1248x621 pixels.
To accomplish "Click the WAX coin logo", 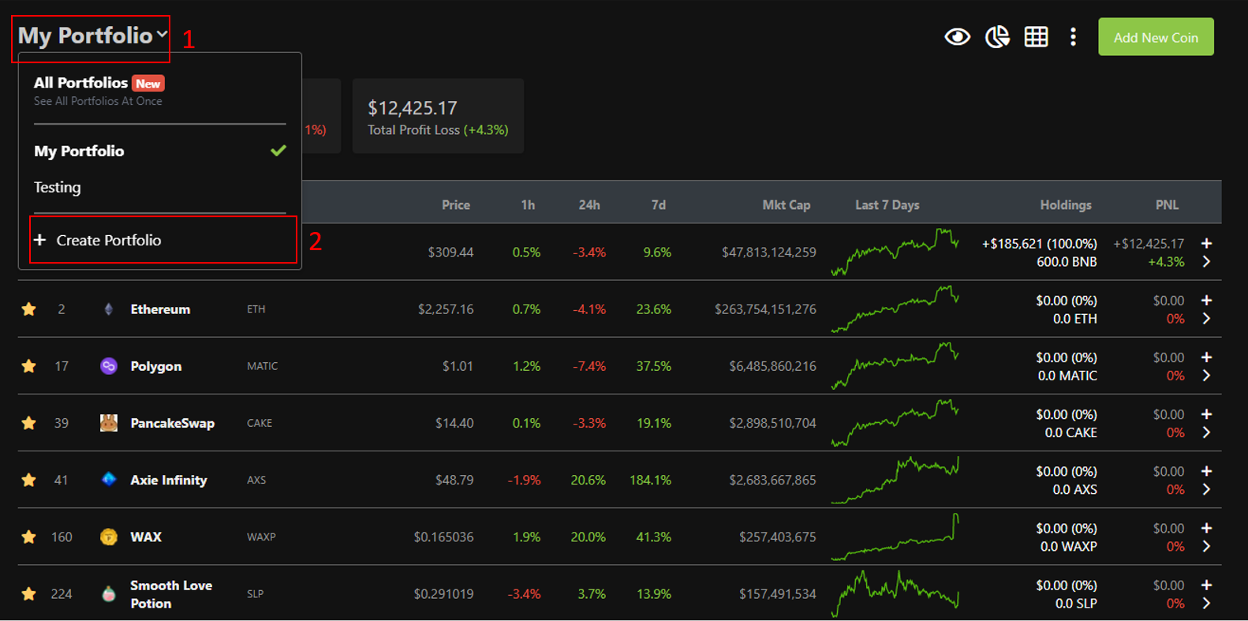I will pos(109,537).
